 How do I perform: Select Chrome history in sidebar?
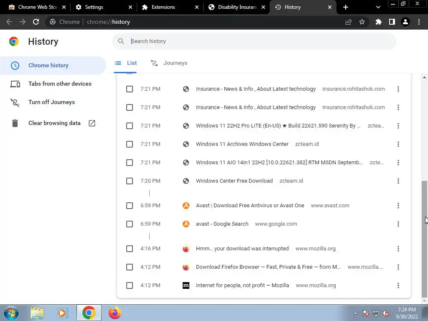point(53,66)
